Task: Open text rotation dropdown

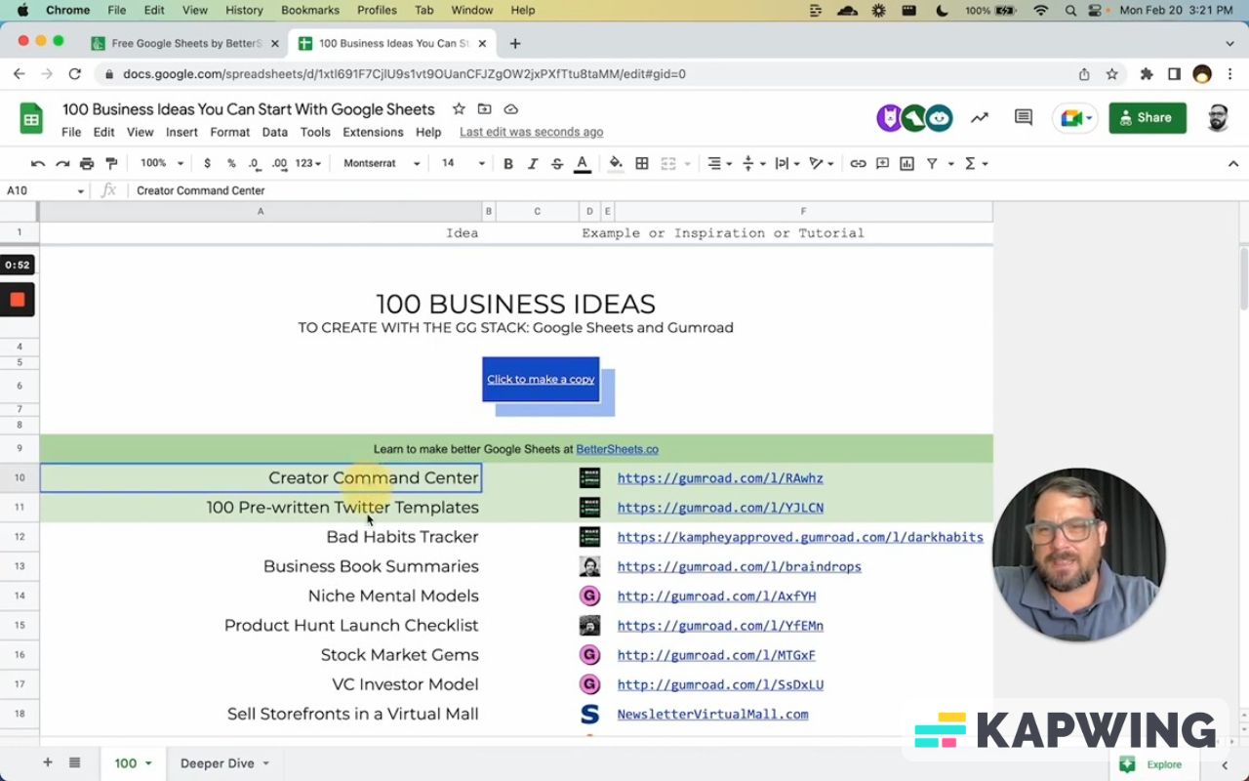Action: pos(822,164)
